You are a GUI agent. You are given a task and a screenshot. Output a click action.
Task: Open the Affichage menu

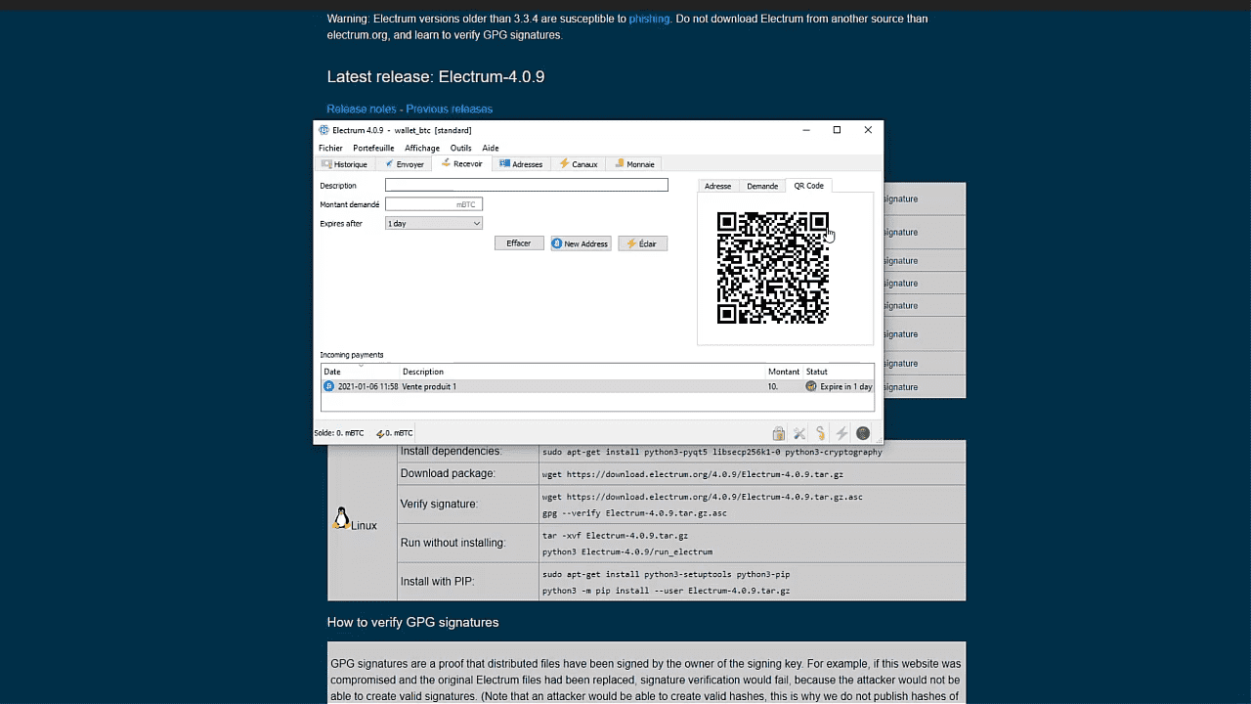422,148
